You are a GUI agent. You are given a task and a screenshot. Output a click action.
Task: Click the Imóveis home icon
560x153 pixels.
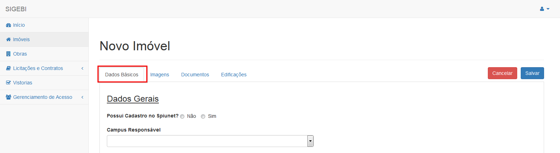pyautogui.click(x=8, y=40)
